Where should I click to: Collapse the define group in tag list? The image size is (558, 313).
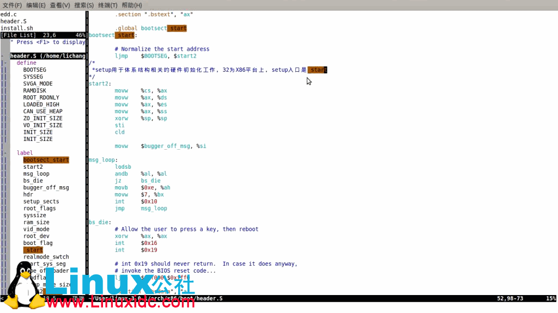tap(4, 63)
